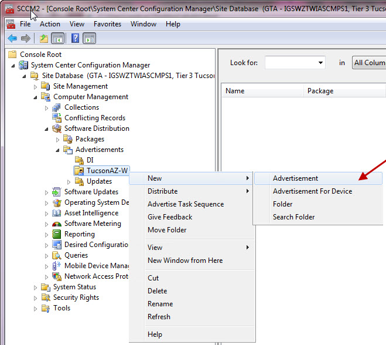Viewport: 386px width, 345px height.
Task: Select Advertise Task Sequence menu entry
Action: (x=192, y=204)
